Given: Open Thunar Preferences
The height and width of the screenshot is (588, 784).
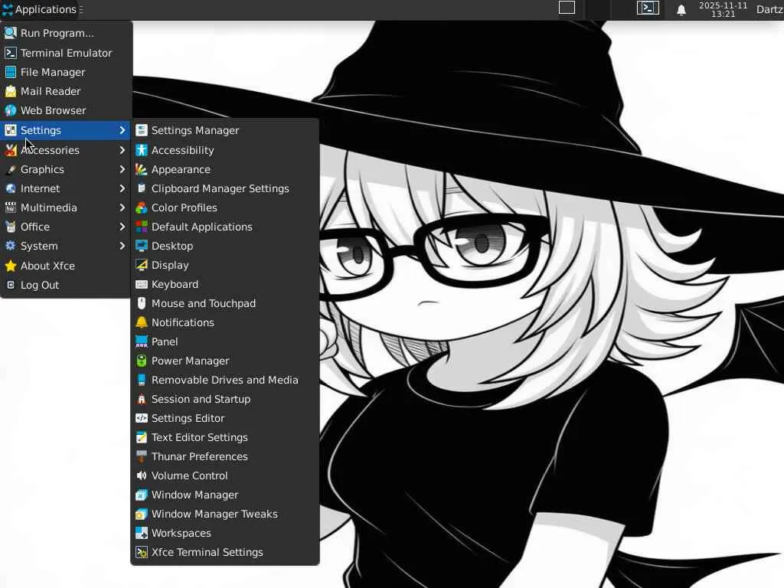Looking at the screenshot, I should coord(225,456).
